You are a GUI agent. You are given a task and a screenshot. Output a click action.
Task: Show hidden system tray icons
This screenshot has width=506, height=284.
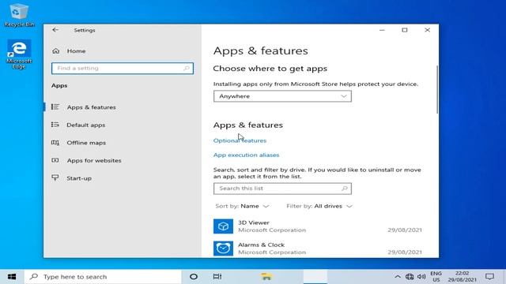[398, 277]
